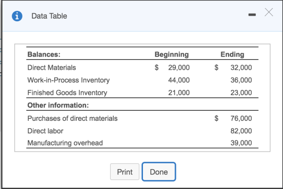Select the Direct labor label
The height and width of the screenshot is (189, 283).
click(45, 131)
